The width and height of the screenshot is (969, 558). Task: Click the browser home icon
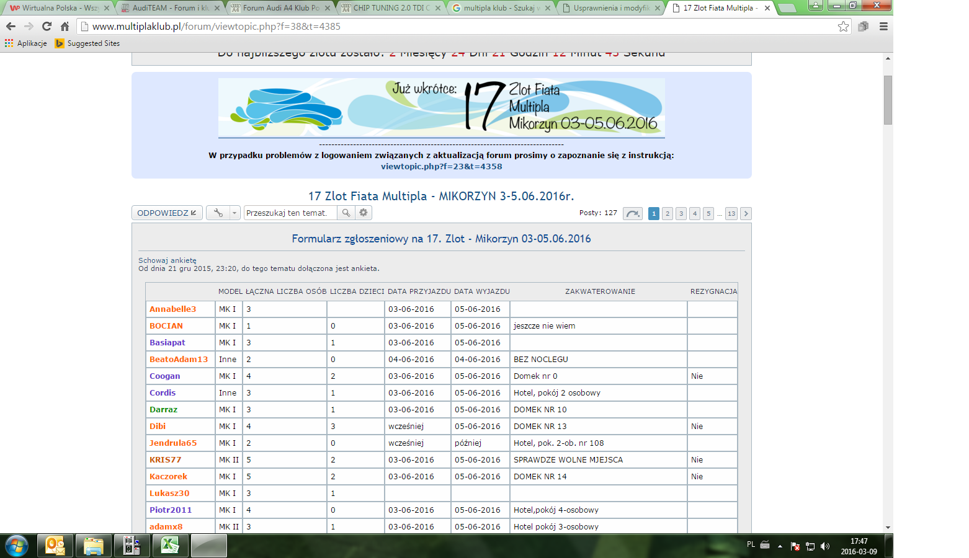tap(64, 27)
